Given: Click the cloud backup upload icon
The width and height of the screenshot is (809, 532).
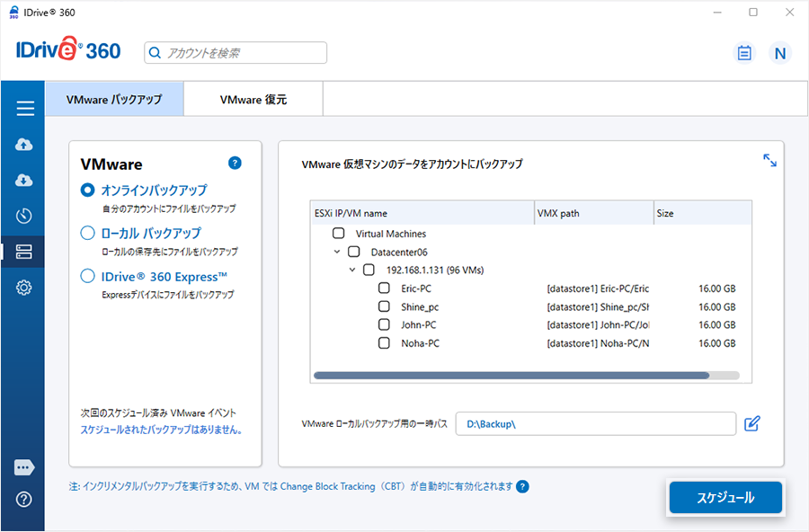Looking at the screenshot, I should point(24,145).
